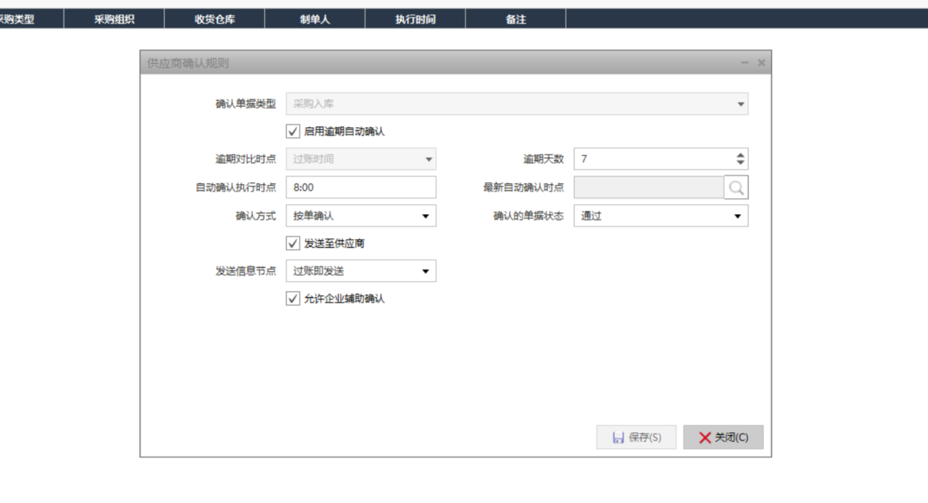Close dialog using title bar X icon

[x=761, y=63]
